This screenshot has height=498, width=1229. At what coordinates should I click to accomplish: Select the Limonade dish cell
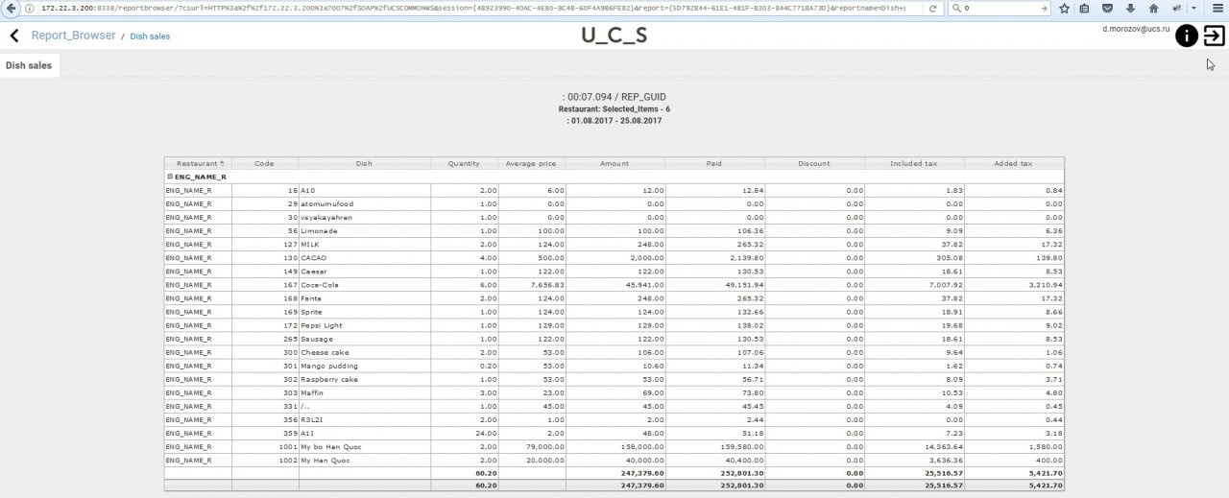[x=364, y=231]
